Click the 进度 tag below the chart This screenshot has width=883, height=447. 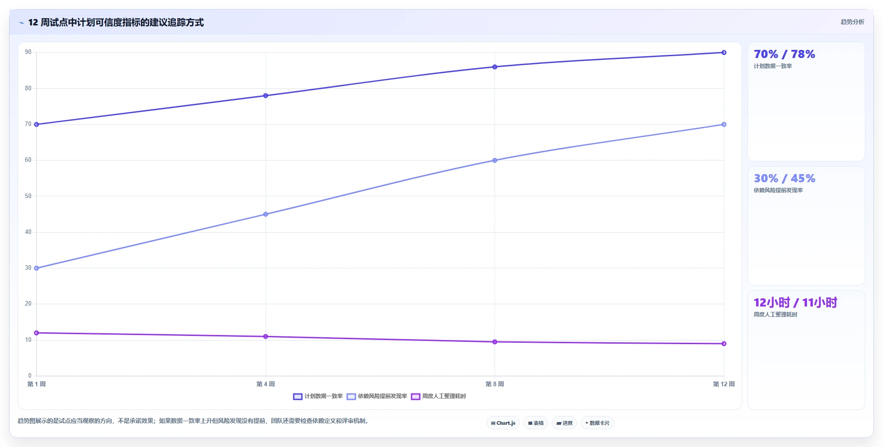pos(564,423)
